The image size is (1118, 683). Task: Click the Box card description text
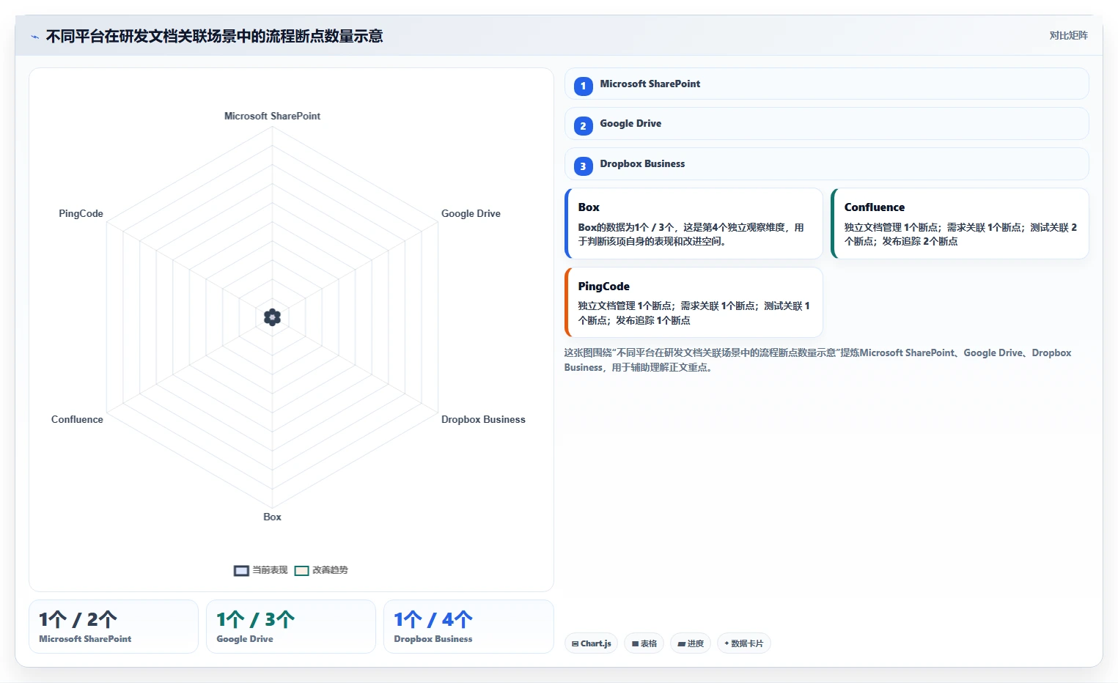(691, 235)
